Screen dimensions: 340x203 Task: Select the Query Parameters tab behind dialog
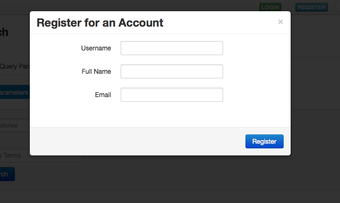(15, 66)
